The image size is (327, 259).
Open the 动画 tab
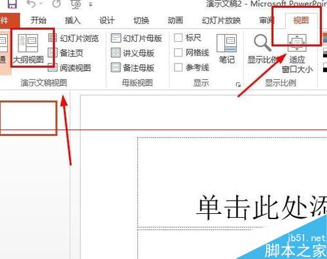[x=175, y=20]
